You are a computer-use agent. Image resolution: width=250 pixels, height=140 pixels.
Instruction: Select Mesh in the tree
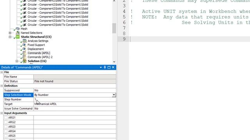(24, 29)
